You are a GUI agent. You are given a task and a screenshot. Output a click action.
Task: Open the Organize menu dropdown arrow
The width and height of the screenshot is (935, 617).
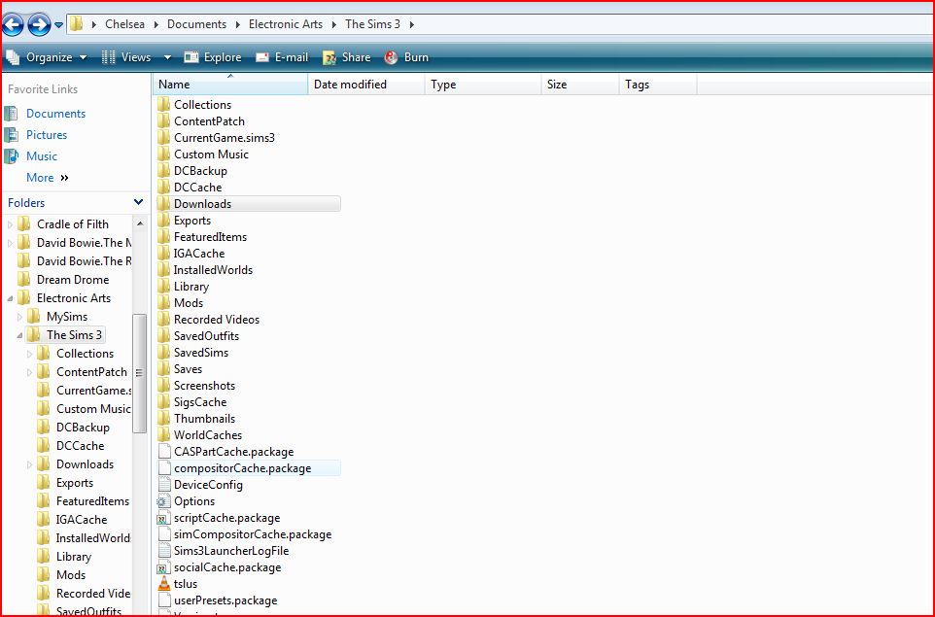[83, 57]
